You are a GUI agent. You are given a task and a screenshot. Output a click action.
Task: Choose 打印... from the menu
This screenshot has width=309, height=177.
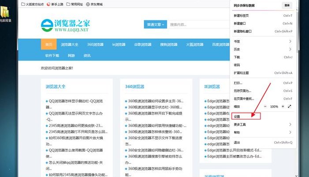coord(263,83)
